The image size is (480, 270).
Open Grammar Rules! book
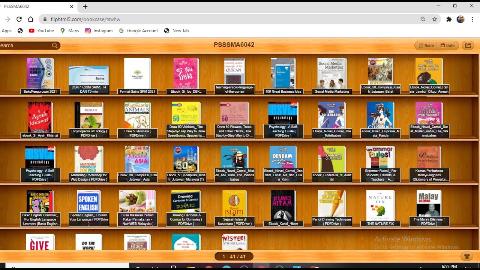[x=381, y=164]
